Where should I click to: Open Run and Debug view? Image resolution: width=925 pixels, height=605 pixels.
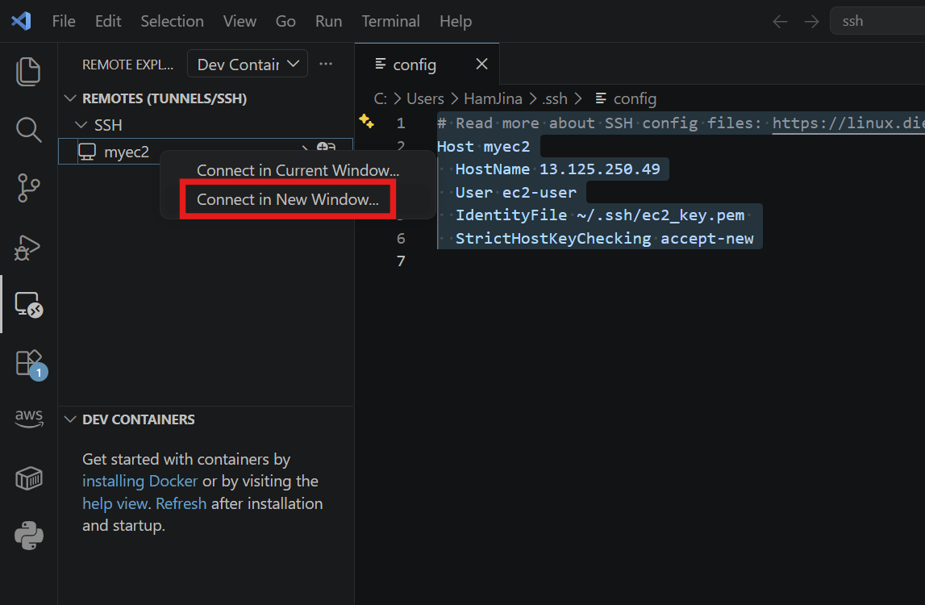click(27, 248)
